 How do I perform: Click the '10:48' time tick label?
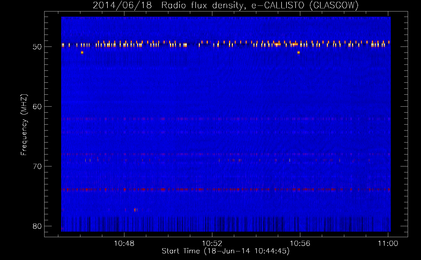coord(124,244)
